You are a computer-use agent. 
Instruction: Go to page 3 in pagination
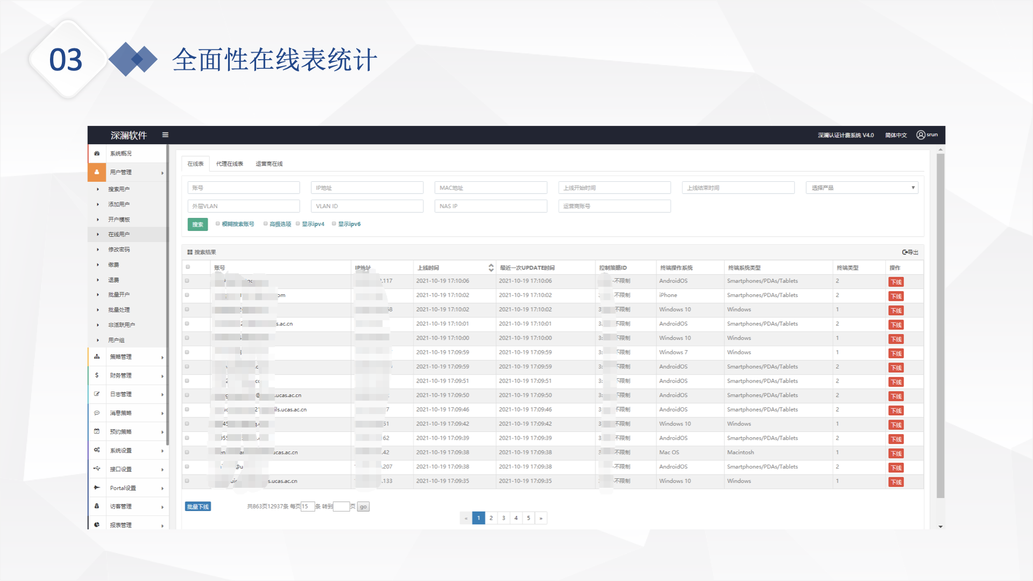click(x=504, y=518)
